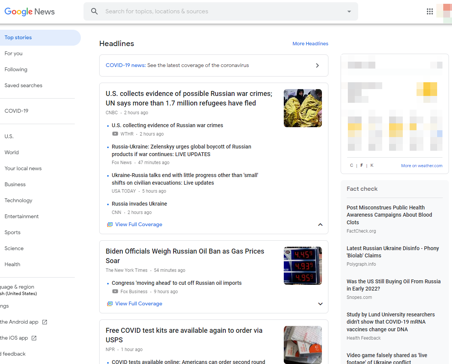
Task: Open Lund University mRNA study fact check
Action: click(391, 322)
